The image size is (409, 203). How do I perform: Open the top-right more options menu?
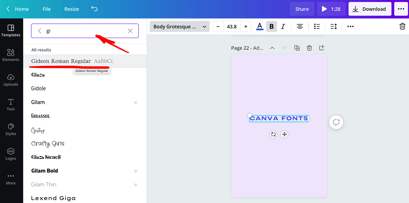tap(401, 9)
